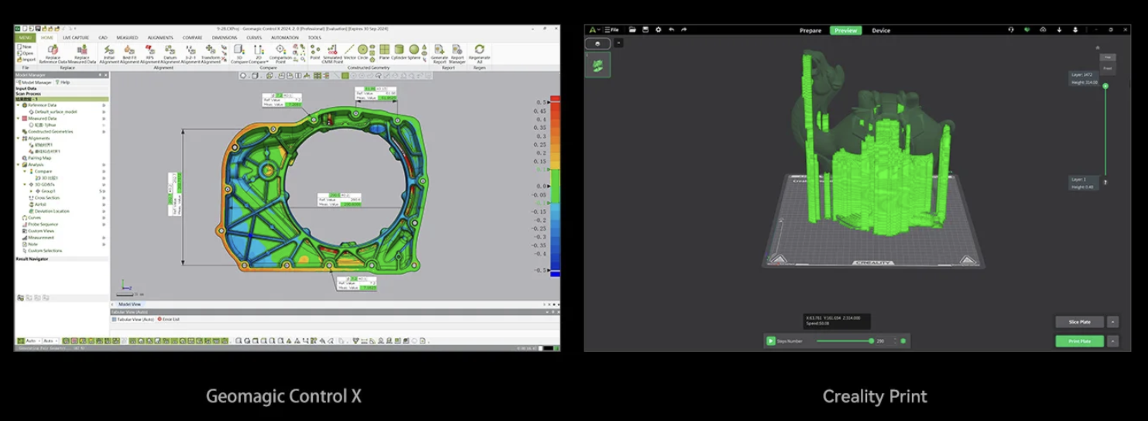Select Datum Alignment tool
The width and height of the screenshot is (1148, 421).
point(170,54)
